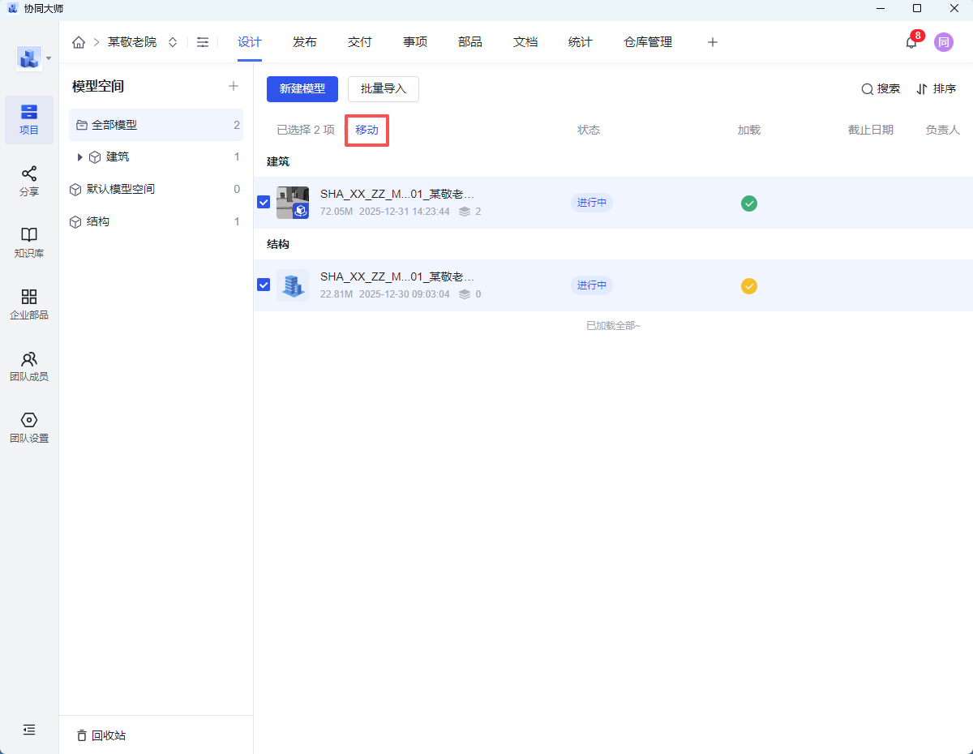
Task: Expand the 建筑 tree node arrow
Action: tap(79, 157)
